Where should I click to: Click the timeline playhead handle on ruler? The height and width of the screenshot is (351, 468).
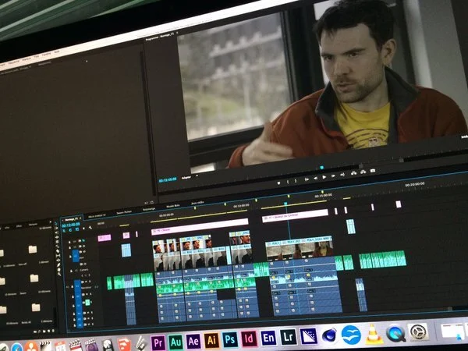(x=285, y=204)
